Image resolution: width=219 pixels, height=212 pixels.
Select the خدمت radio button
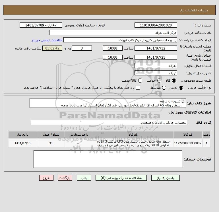click(x=159, y=81)
